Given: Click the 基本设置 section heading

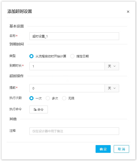Looking at the screenshot, I should pyautogui.click(x=17, y=26).
